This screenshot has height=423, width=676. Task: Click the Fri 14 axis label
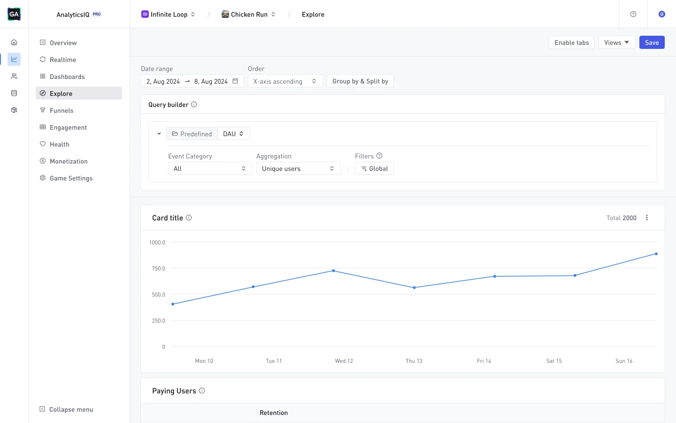484,361
